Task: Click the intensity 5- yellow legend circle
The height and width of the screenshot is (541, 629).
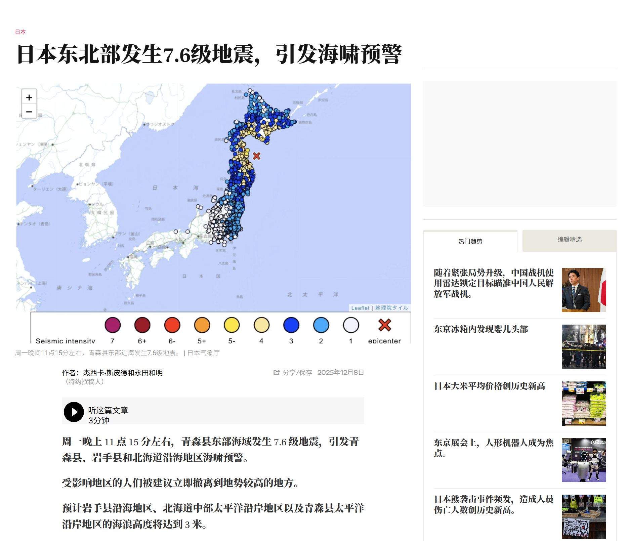Action: 232,325
